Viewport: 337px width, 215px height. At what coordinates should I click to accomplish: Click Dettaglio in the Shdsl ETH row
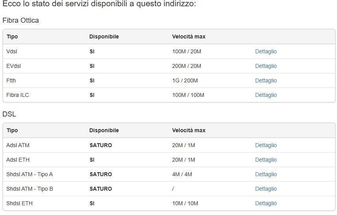click(266, 203)
